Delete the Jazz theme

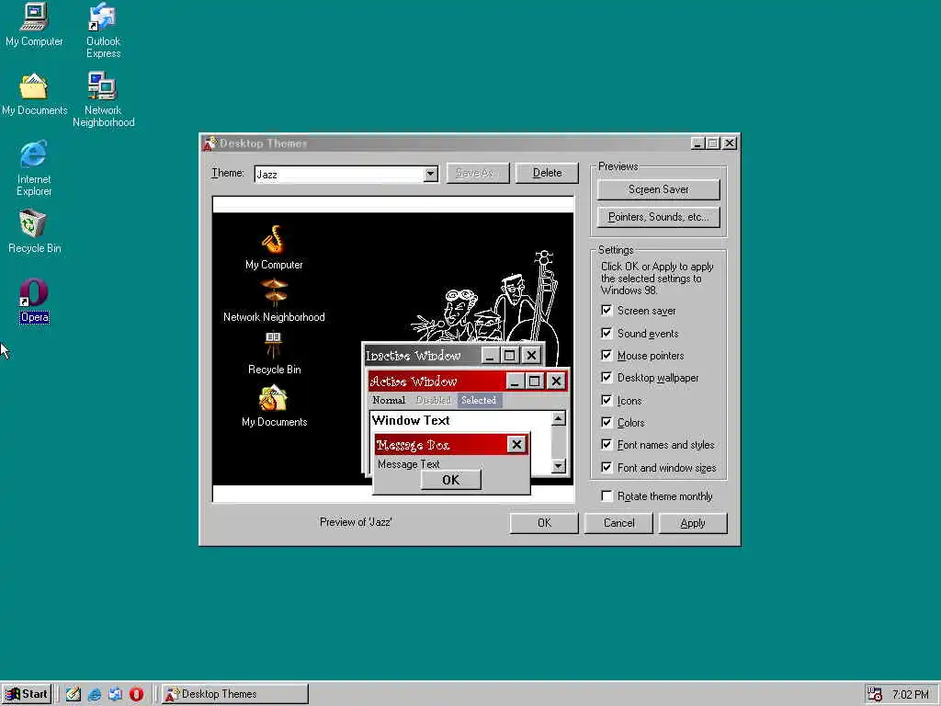548,173
